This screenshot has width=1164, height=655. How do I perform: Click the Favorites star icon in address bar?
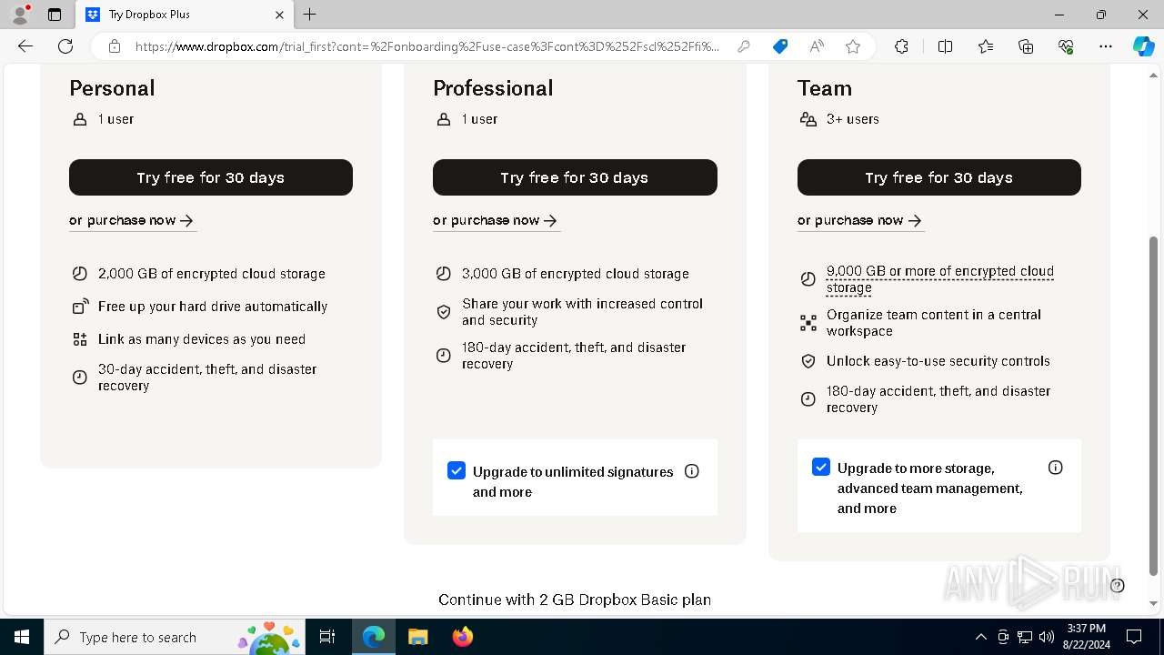(853, 46)
